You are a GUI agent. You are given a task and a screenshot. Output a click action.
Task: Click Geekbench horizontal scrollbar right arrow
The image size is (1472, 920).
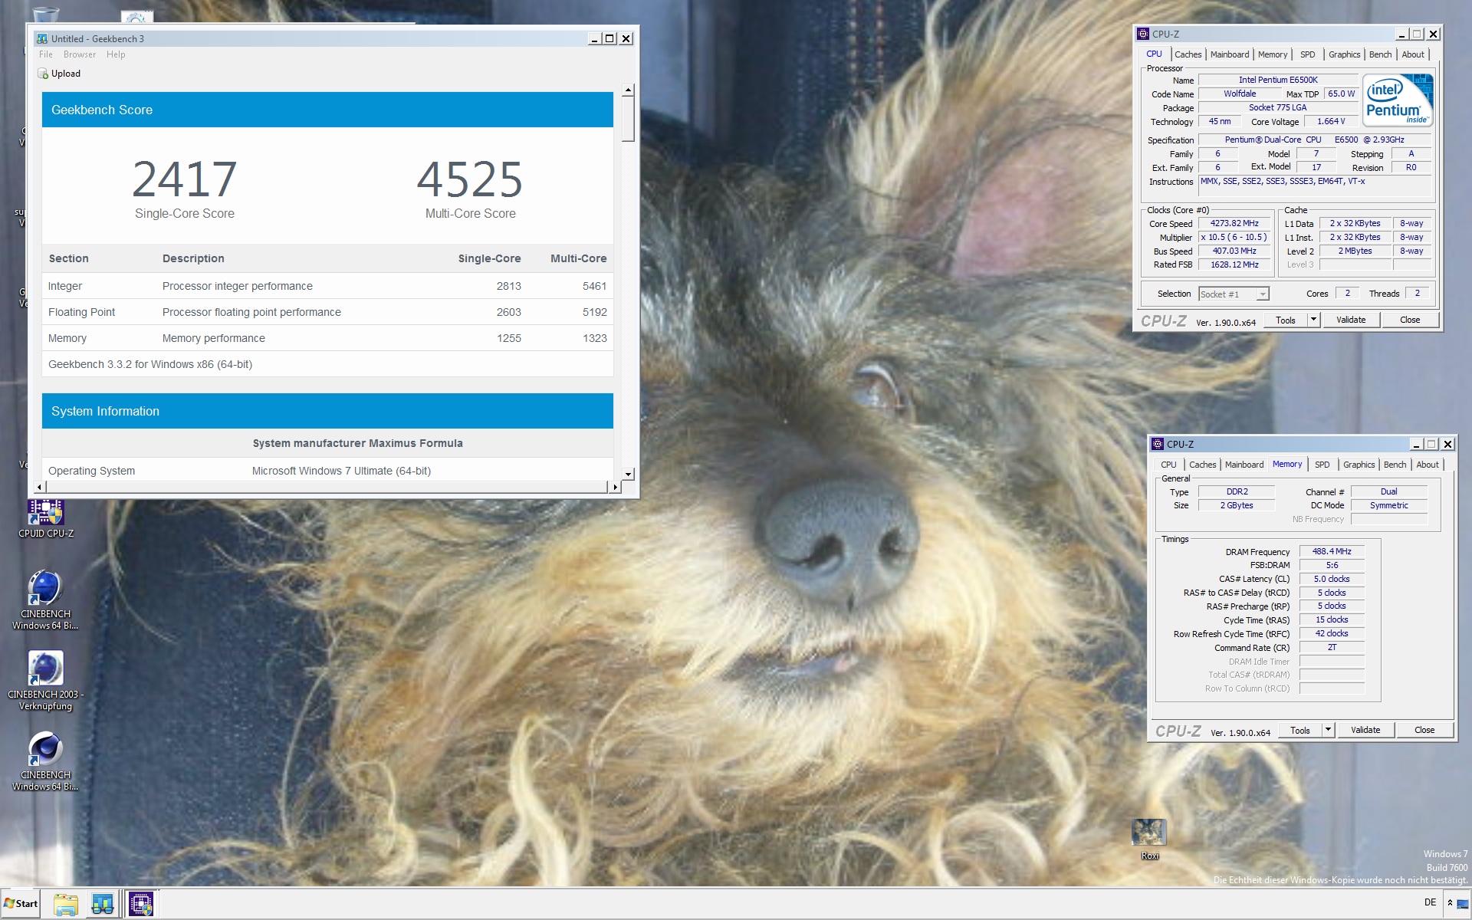614,487
